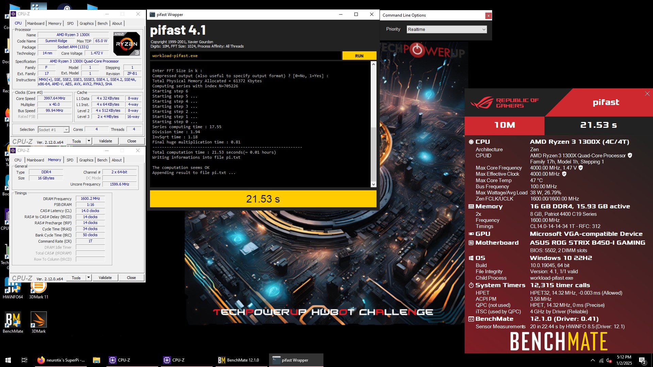
Task: Click the yellow 21.53 s result bar
Action: pyautogui.click(x=263, y=199)
